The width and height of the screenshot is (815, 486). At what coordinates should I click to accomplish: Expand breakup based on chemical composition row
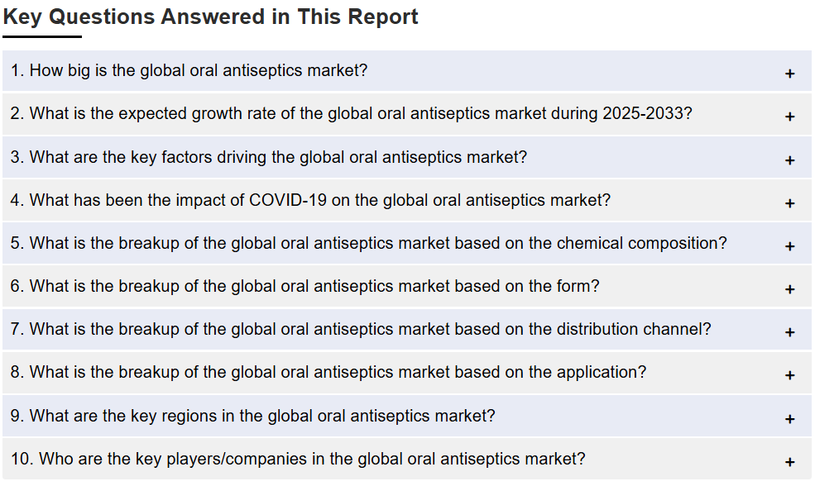(407, 244)
